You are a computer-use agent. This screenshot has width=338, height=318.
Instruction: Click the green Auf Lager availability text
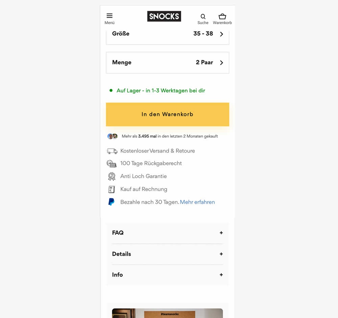pos(161,91)
